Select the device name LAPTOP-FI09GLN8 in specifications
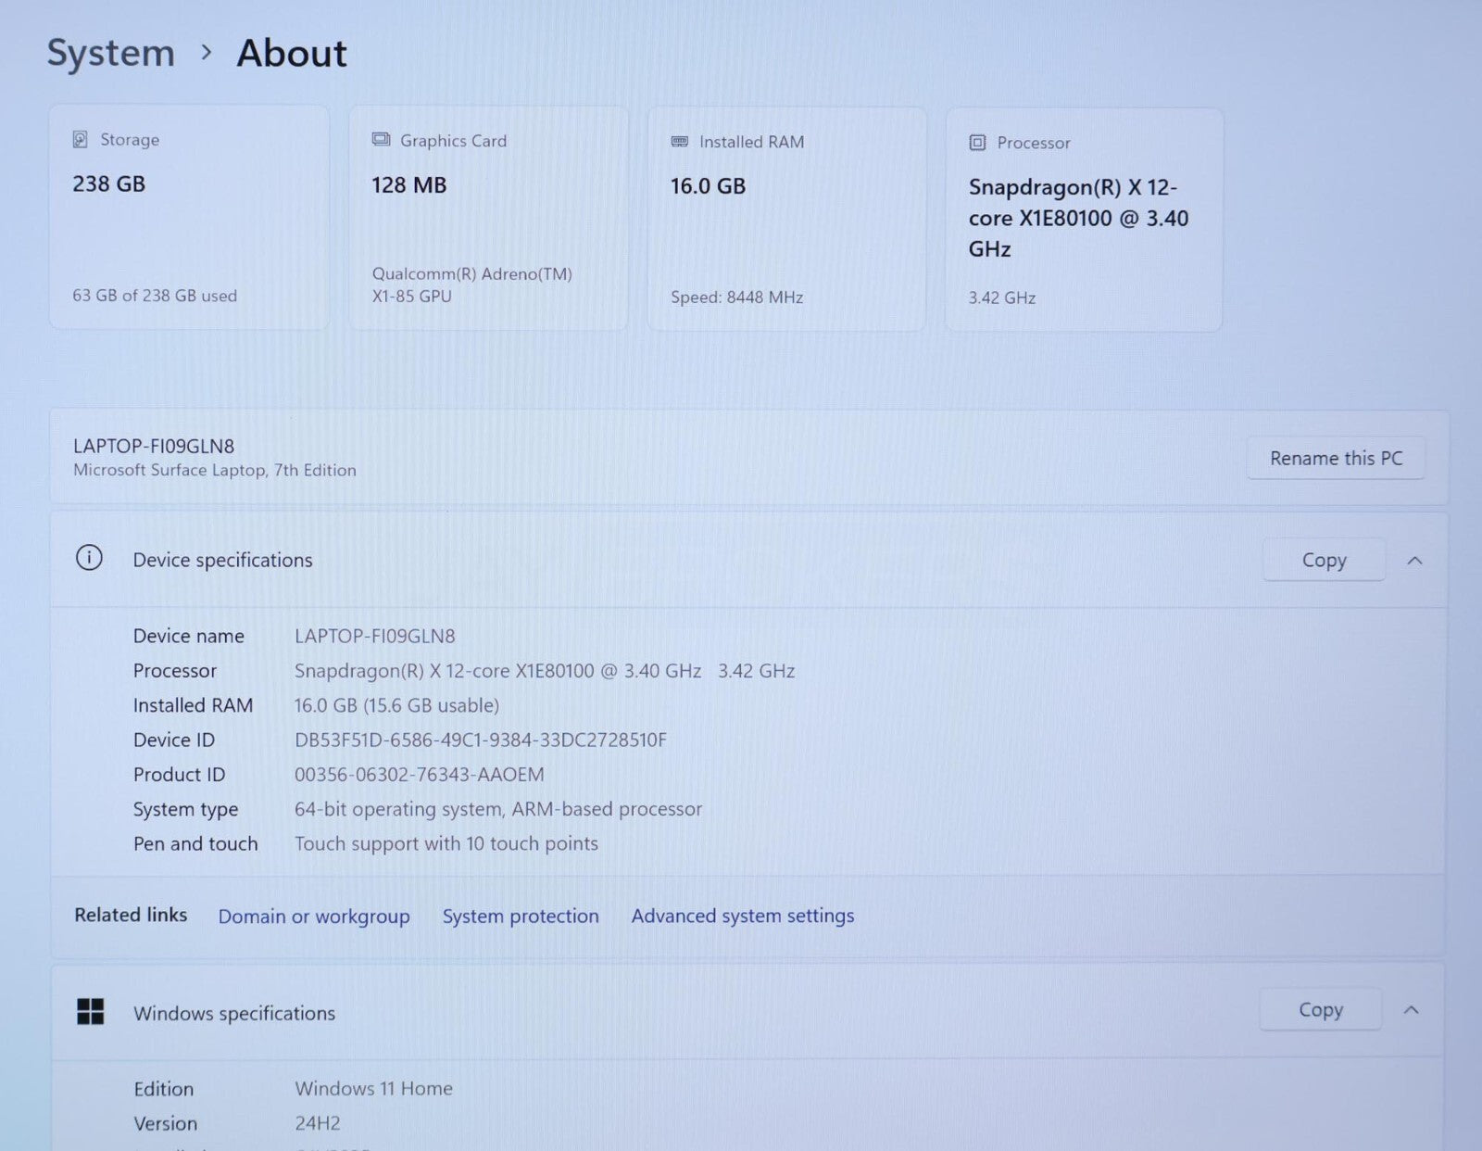Screen dimensions: 1482x1151 [375, 636]
